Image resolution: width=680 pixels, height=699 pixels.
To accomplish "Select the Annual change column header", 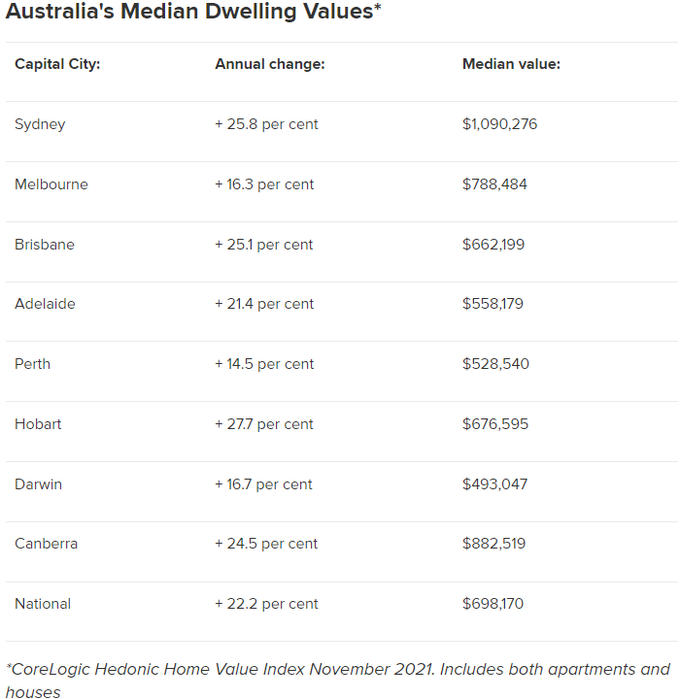I will (x=270, y=64).
